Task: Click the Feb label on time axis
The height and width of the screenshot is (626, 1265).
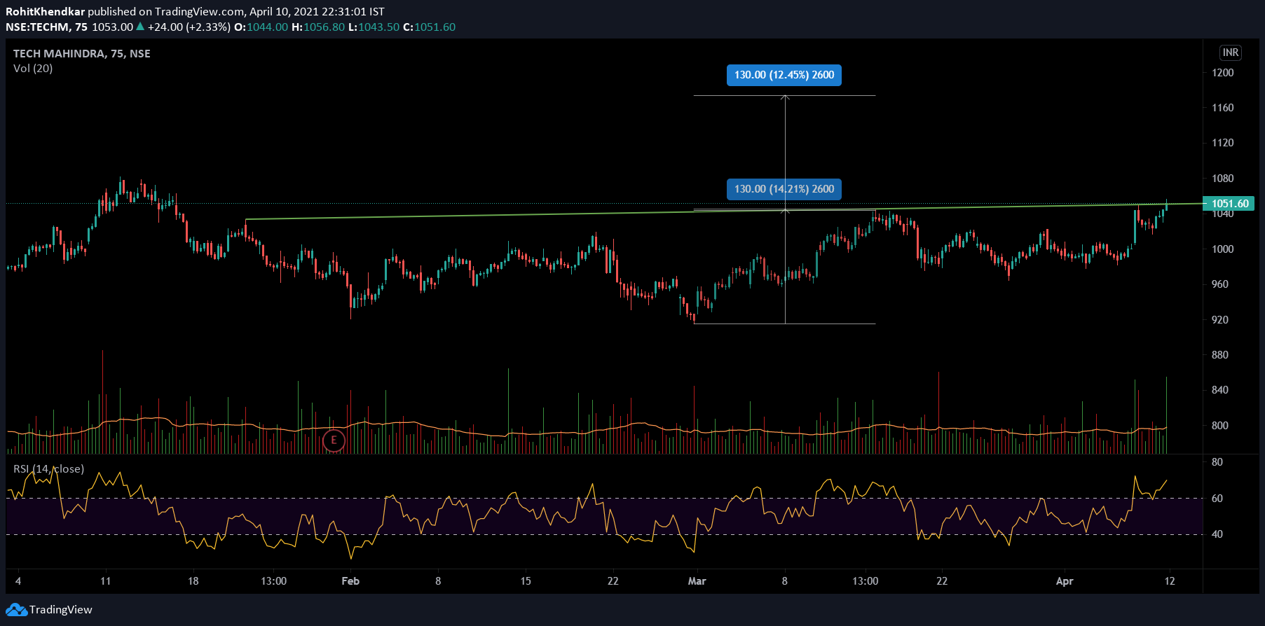Action: pos(350,581)
